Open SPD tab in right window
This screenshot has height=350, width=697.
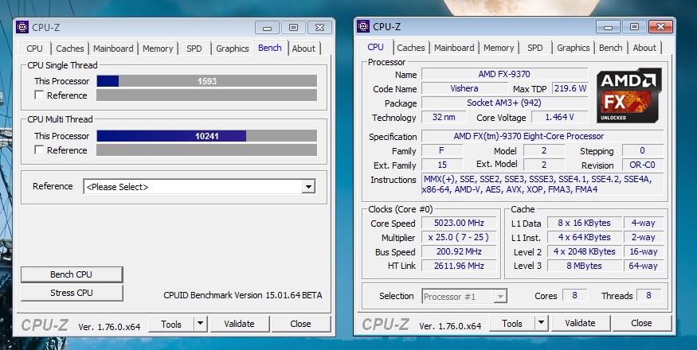point(534,48)
